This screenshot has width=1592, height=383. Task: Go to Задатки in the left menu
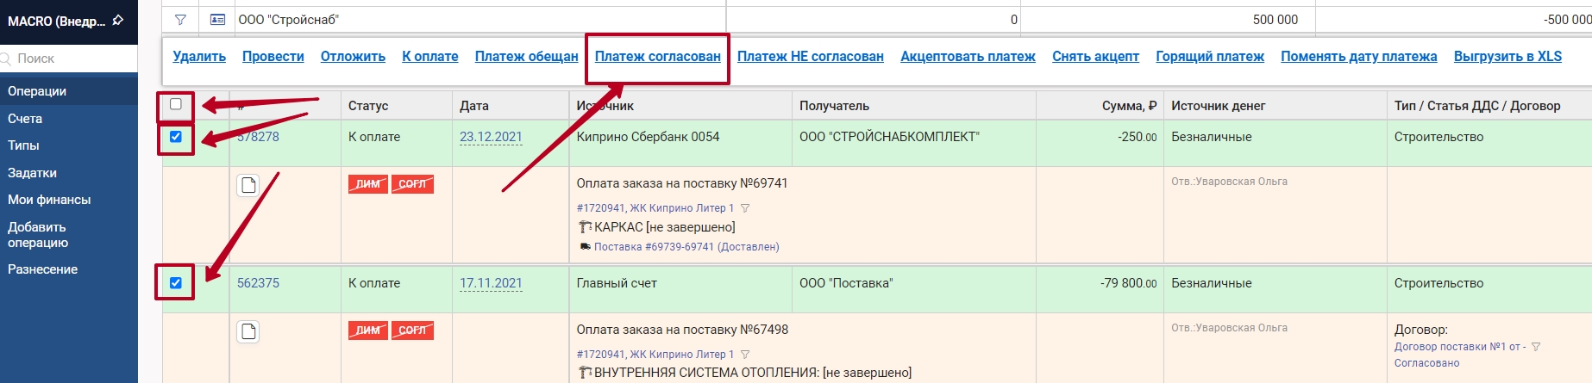(x=32, y=173)
